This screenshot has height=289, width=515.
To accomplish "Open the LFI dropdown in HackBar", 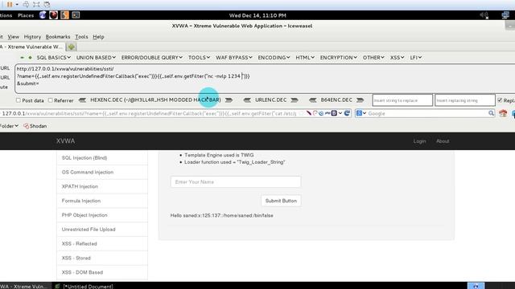I will pyautogui.click(x=416, y=58).
